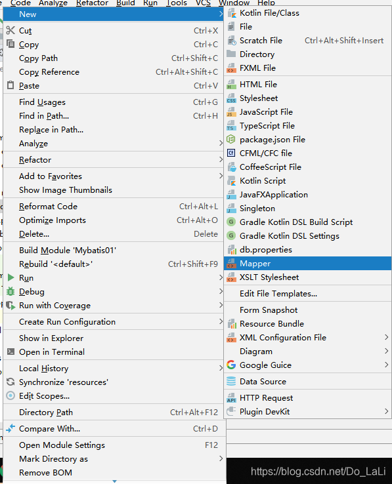Select the Scratch File icon
Image resolution: width=392 pixels, height=484 pixels.
231,41
